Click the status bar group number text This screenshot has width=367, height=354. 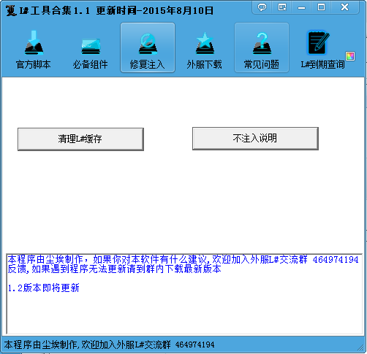coord(194,345)
